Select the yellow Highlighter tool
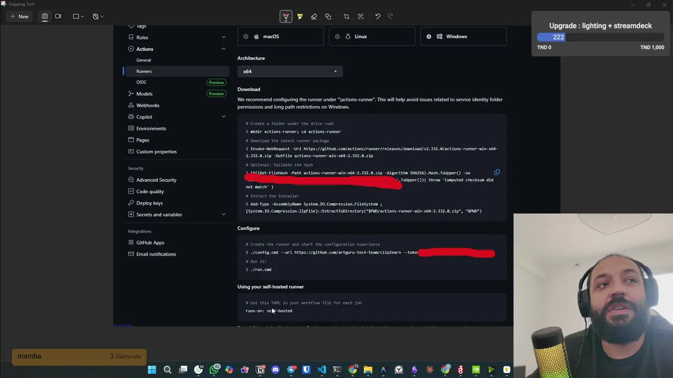673x378 pixels. tap(300, 16)
